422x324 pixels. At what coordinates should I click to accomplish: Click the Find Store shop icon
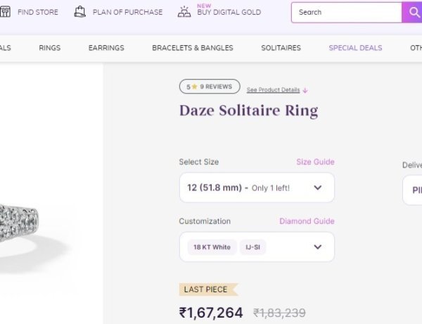point(5,12)
